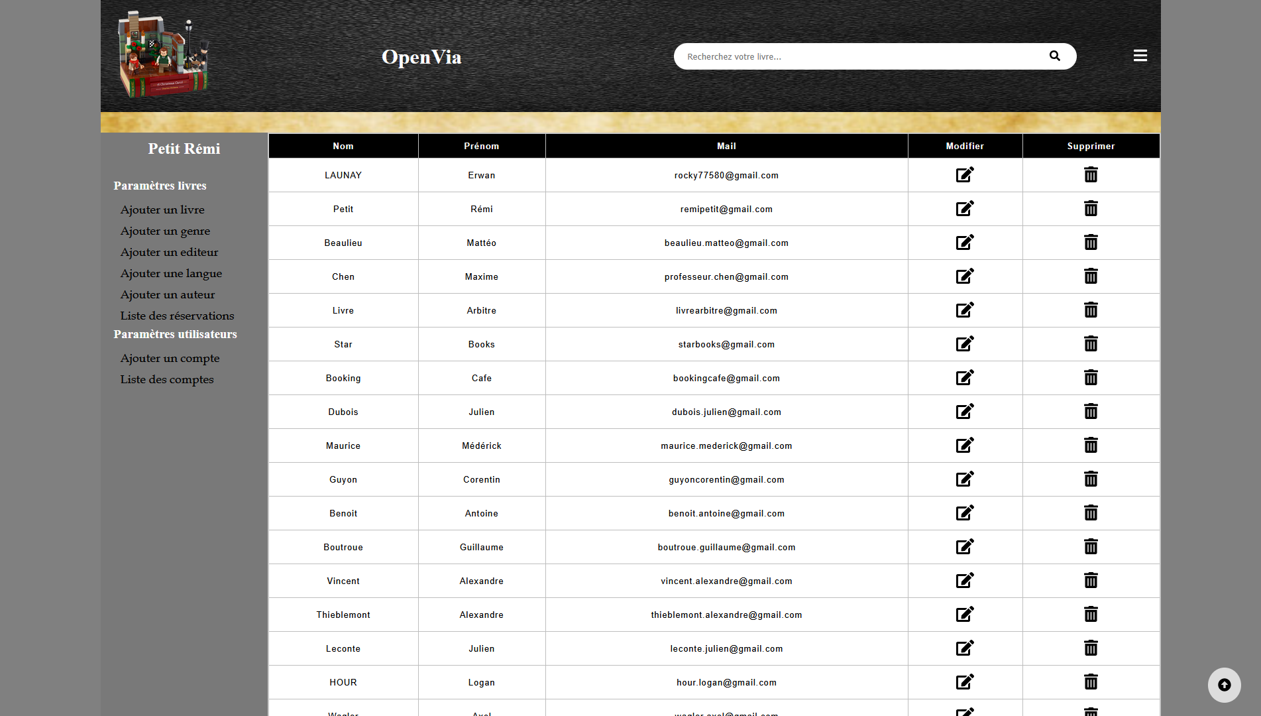Delete the Thieblemont Alexandre account
1261x716 pixels.
[1091, 615]
